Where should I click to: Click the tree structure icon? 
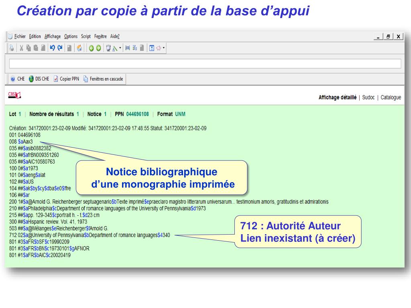click(x=135, y=48)
